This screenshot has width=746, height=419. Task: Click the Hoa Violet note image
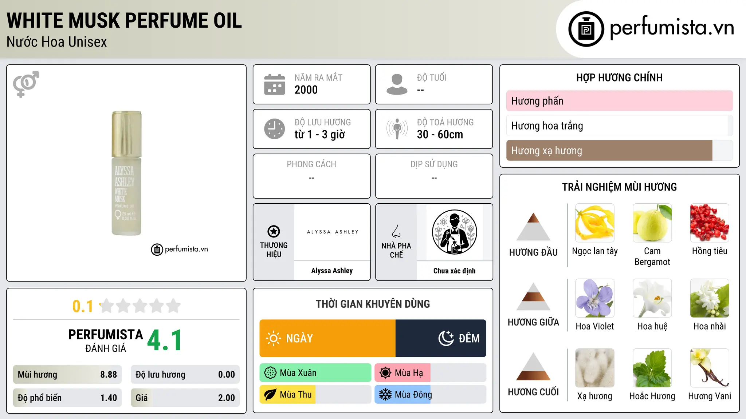[595, 298]
